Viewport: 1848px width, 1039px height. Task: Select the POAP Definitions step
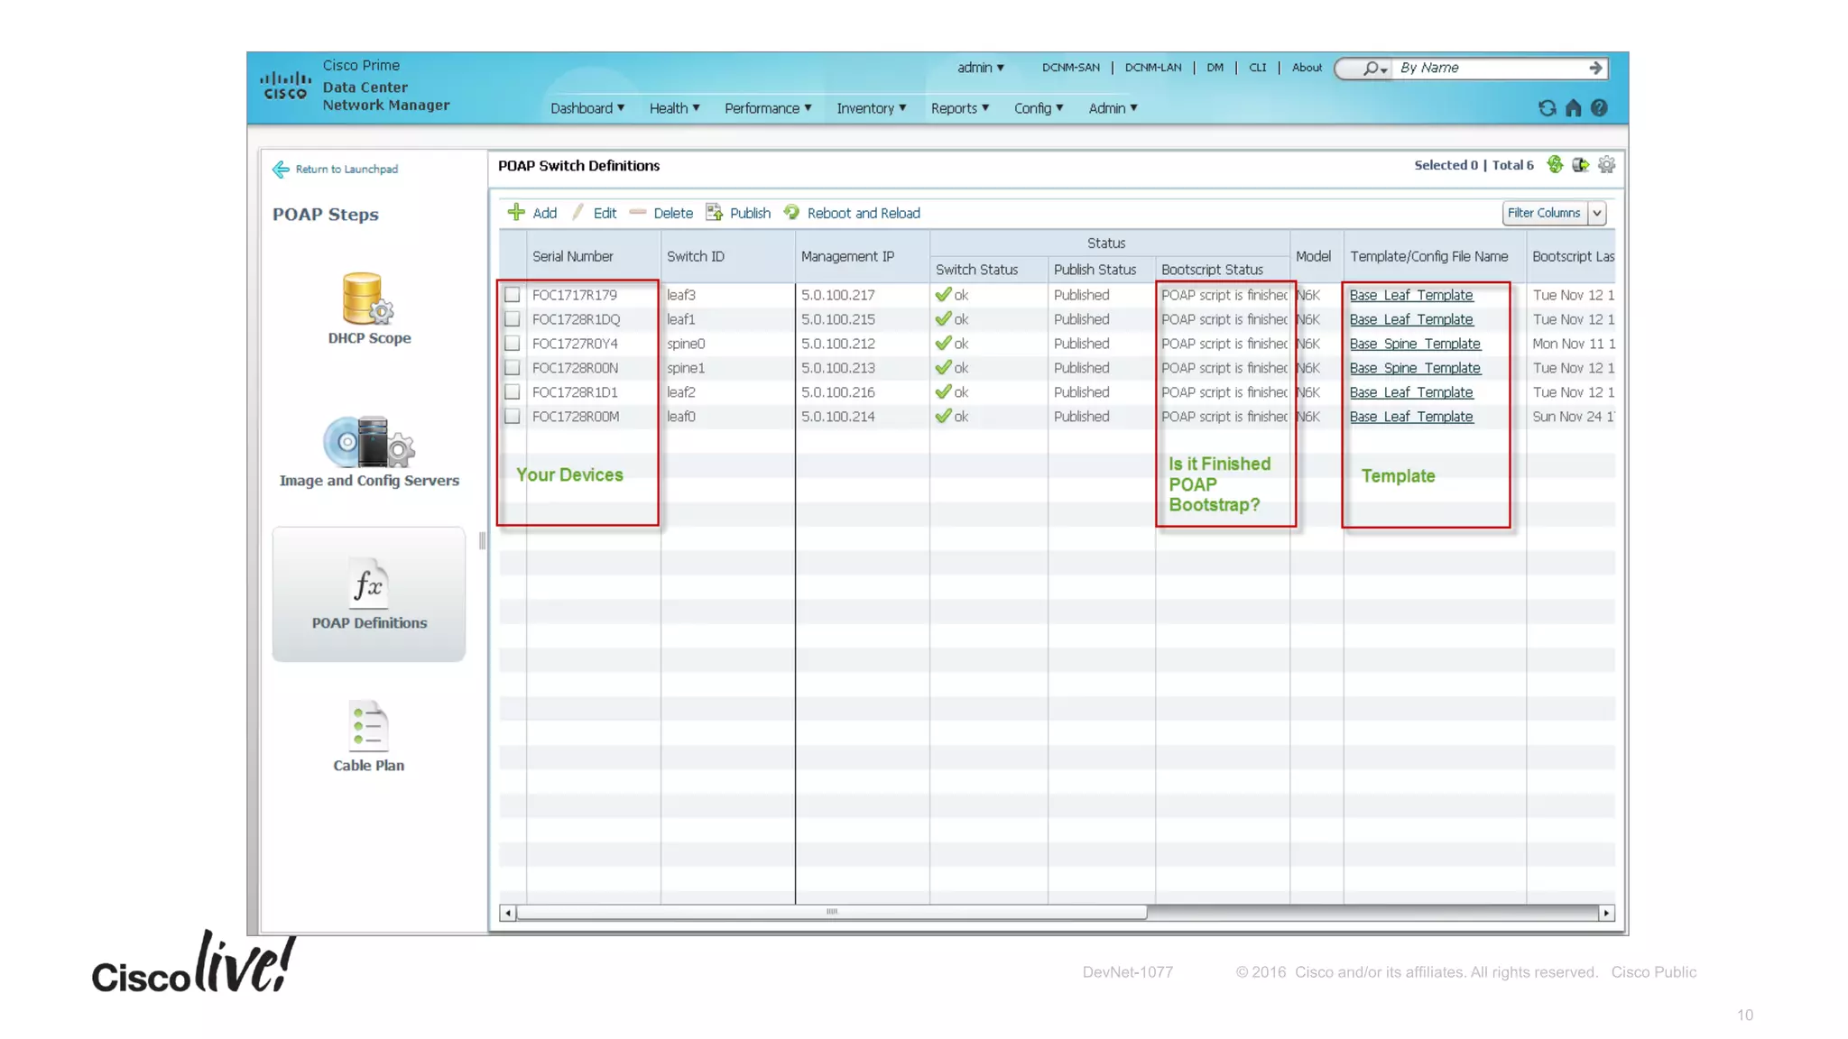[368, 593]
